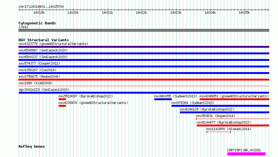The height and width of the screenshot is (157, 278).
Task: Click the blue nsv6500237 variant bar
Action: coord(144,60)
